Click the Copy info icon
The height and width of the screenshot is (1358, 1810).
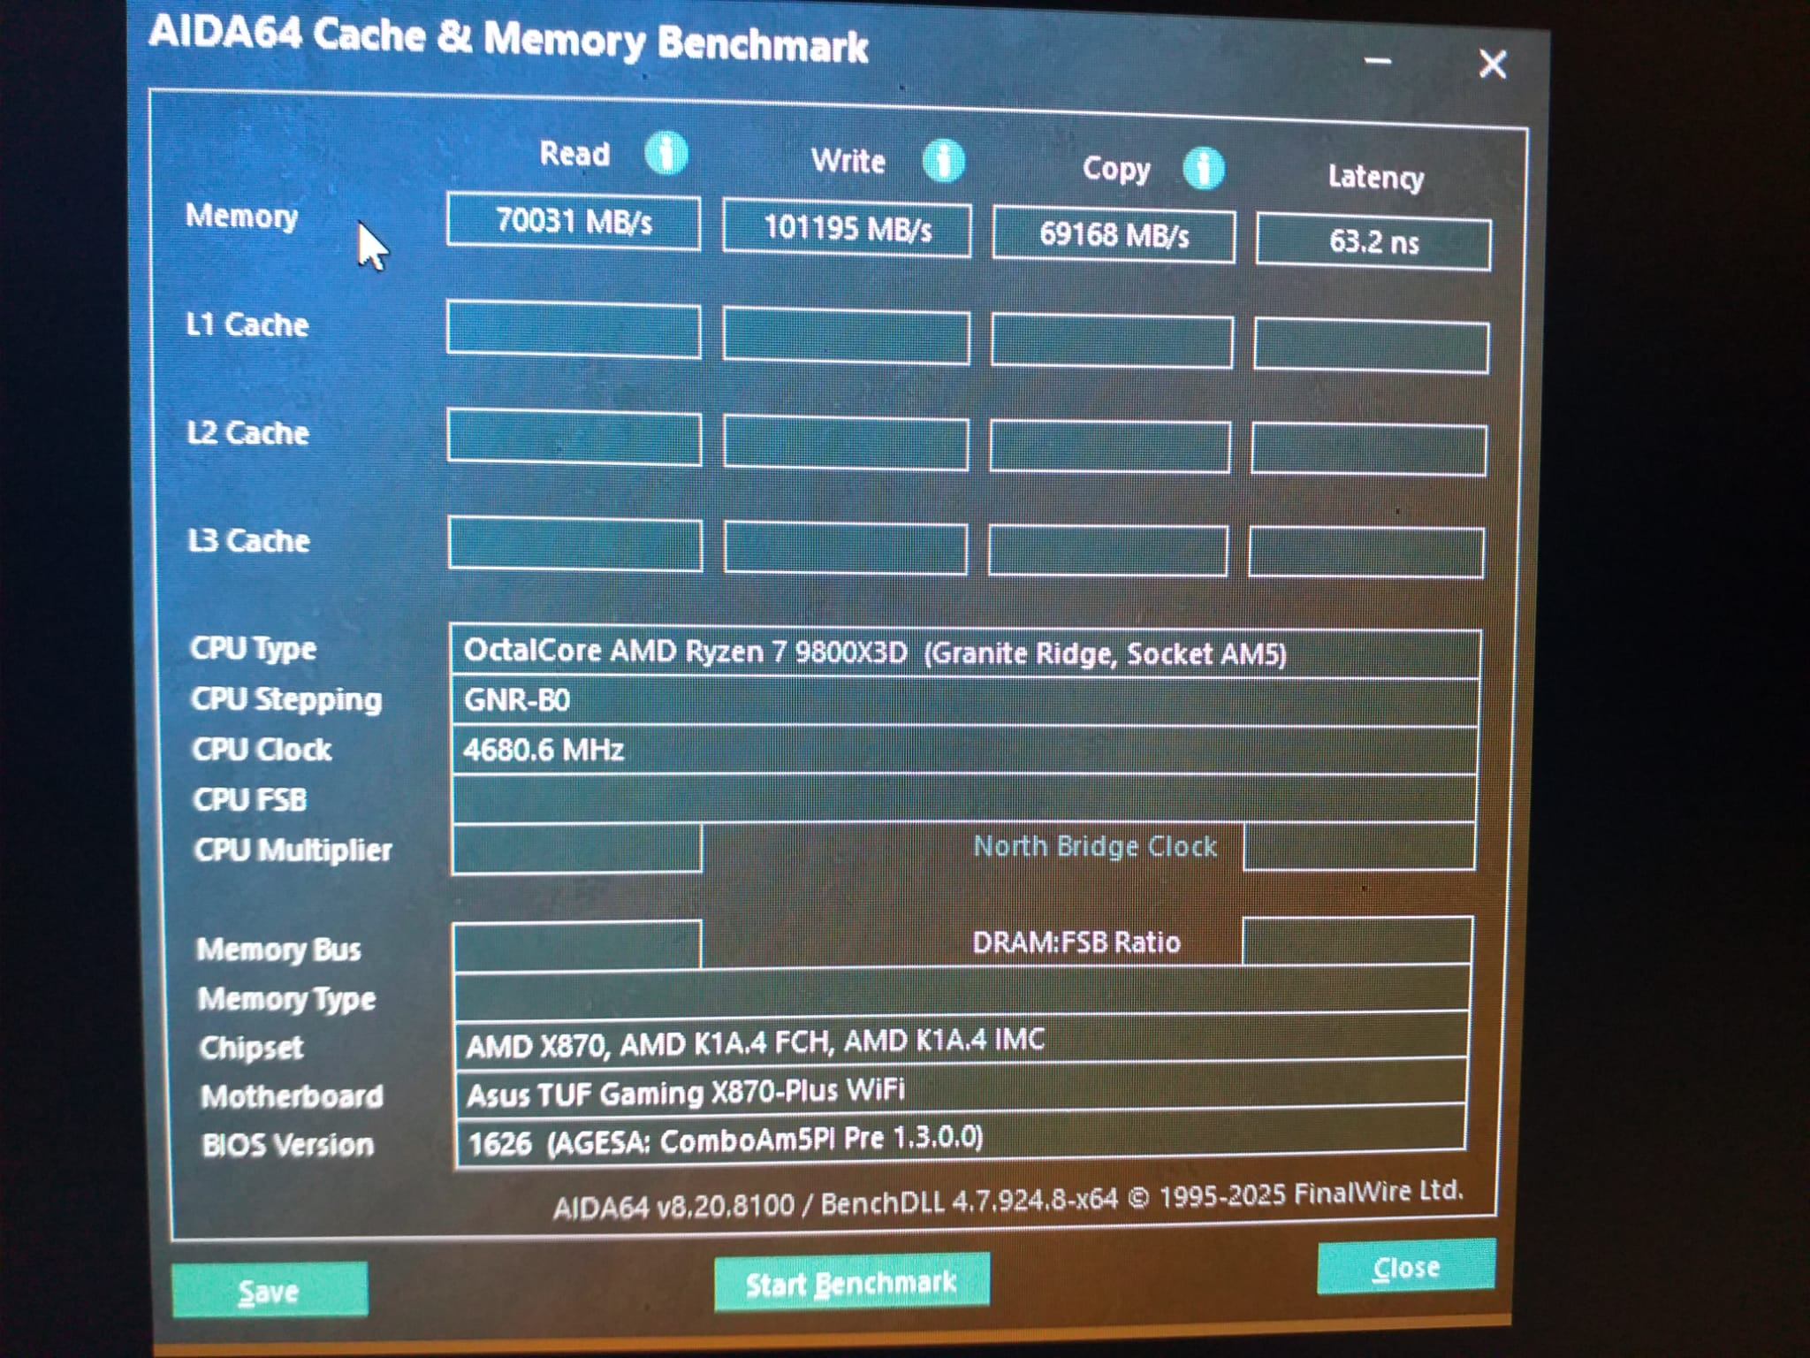(x=1203, y=168)
